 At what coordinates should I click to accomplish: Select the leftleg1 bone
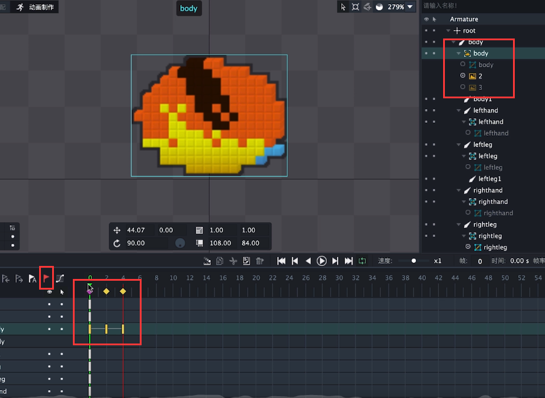[489, 179]
